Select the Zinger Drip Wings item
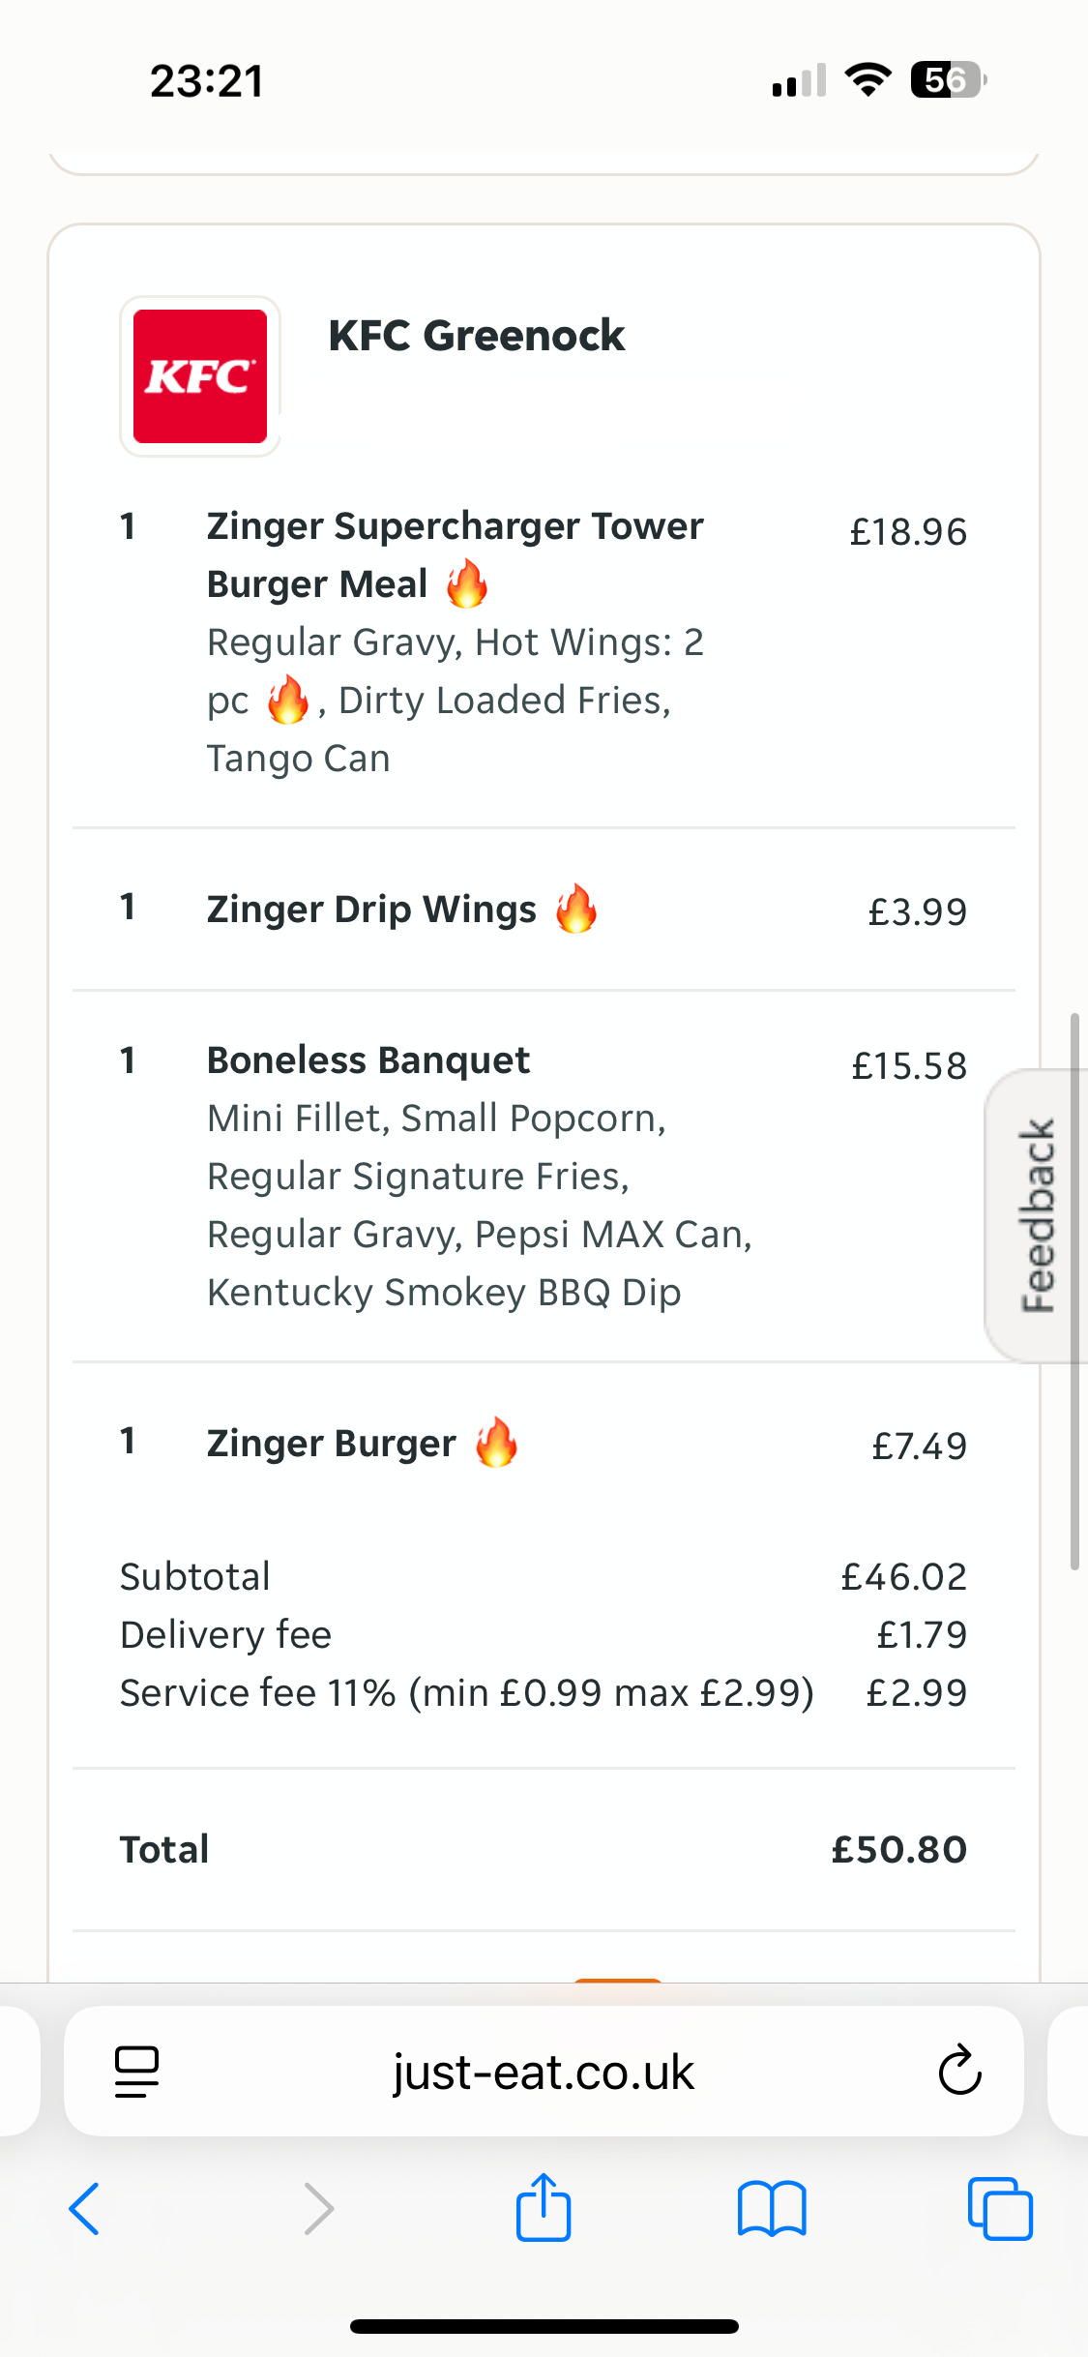This screenshot has width=1088, height=2357. pos(372,910)
